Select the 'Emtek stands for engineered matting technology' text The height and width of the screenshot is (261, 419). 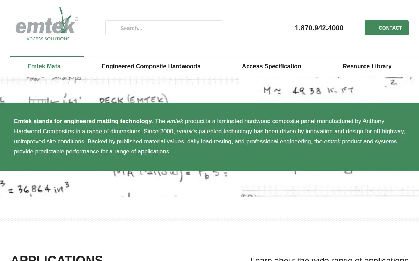pyautogui.click(x=83, y=121)
